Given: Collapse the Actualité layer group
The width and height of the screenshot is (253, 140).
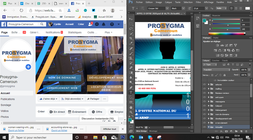Looking at the screenshot, I should pyautogui.click(x=209, y=127).
